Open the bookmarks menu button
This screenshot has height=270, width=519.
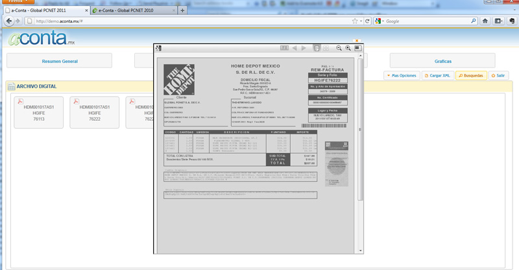tap(498, 21)
